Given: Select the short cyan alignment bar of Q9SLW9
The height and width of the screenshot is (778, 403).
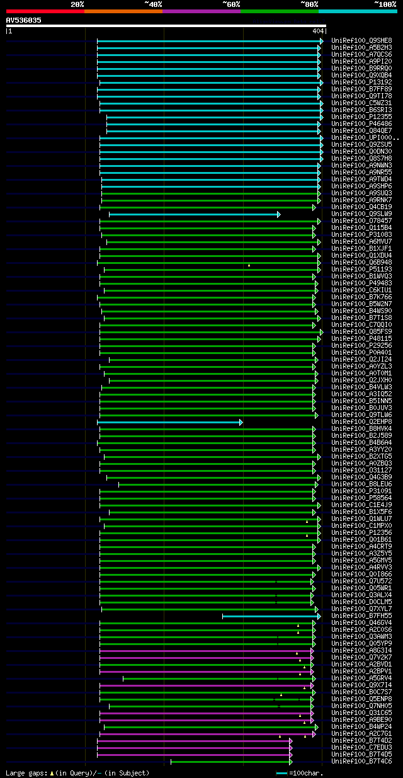Looking at the screenshot, I should tap(194, 214).
